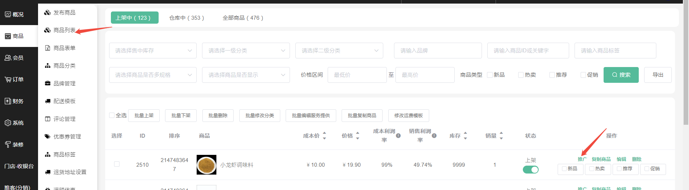Click the 系统 settings gear icon
This screenshot has width=689, height=190.
[8, 123]
